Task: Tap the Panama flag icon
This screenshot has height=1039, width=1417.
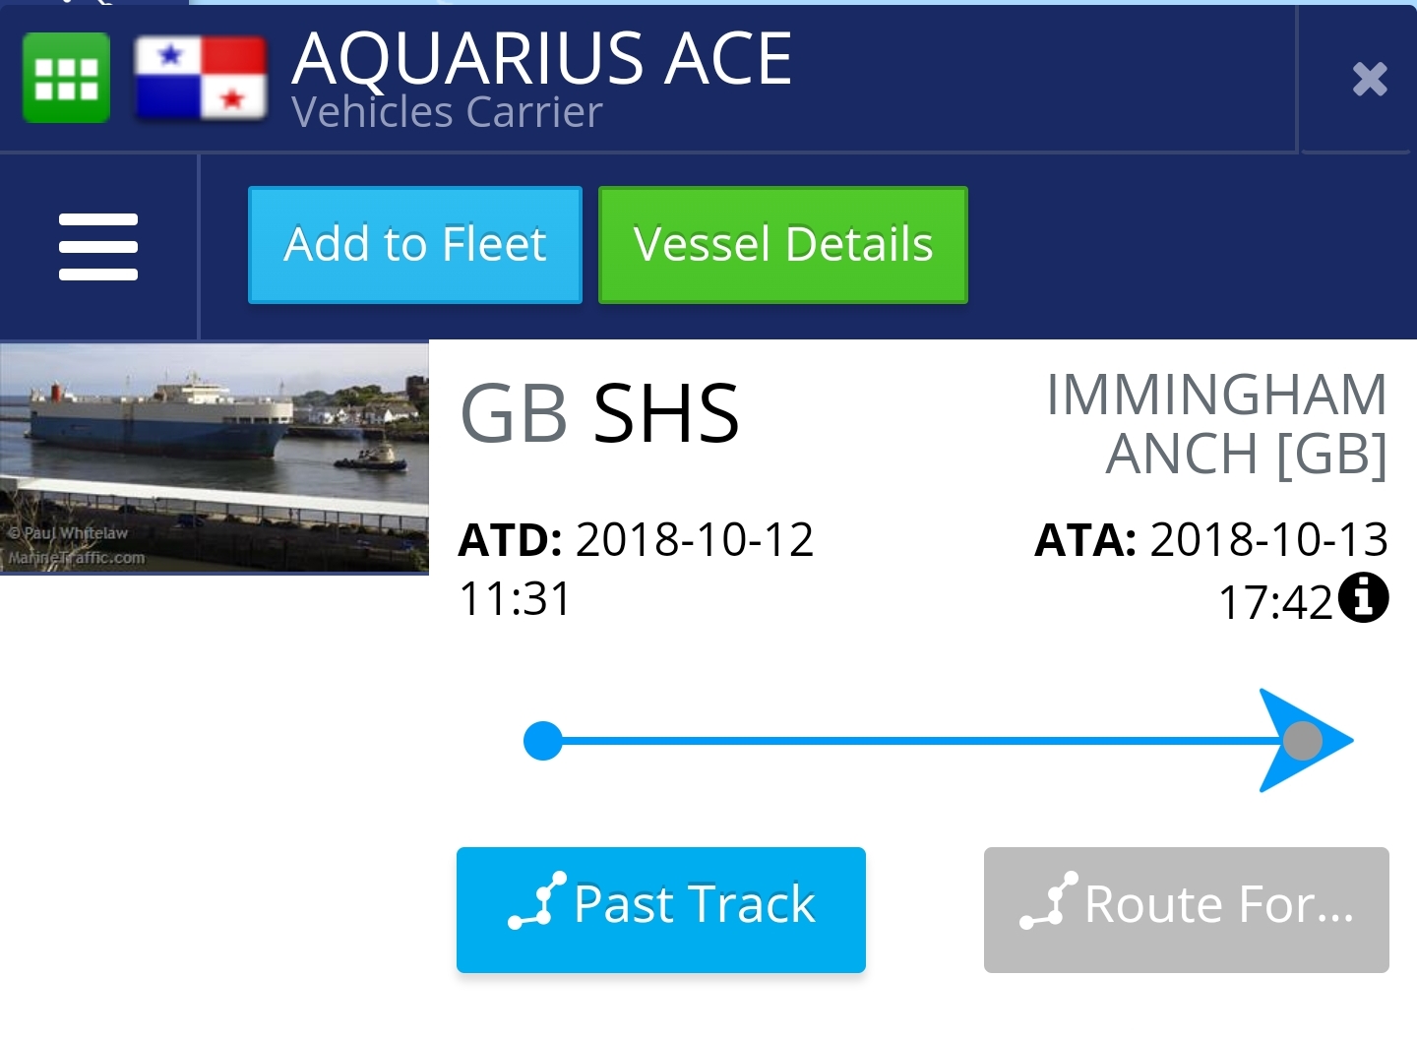Action: (x=201, y=78)
